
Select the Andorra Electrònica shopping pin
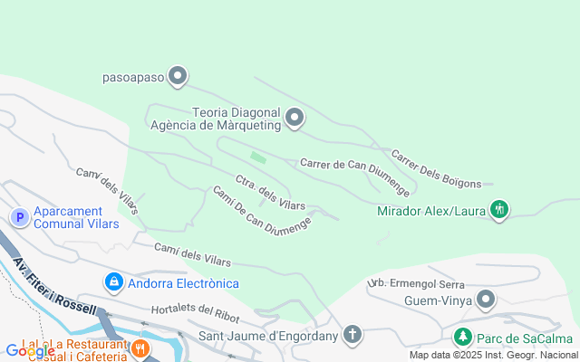(x=114, y=282)
